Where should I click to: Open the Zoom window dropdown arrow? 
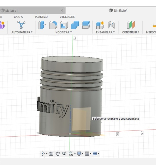(x=75, y=154)
